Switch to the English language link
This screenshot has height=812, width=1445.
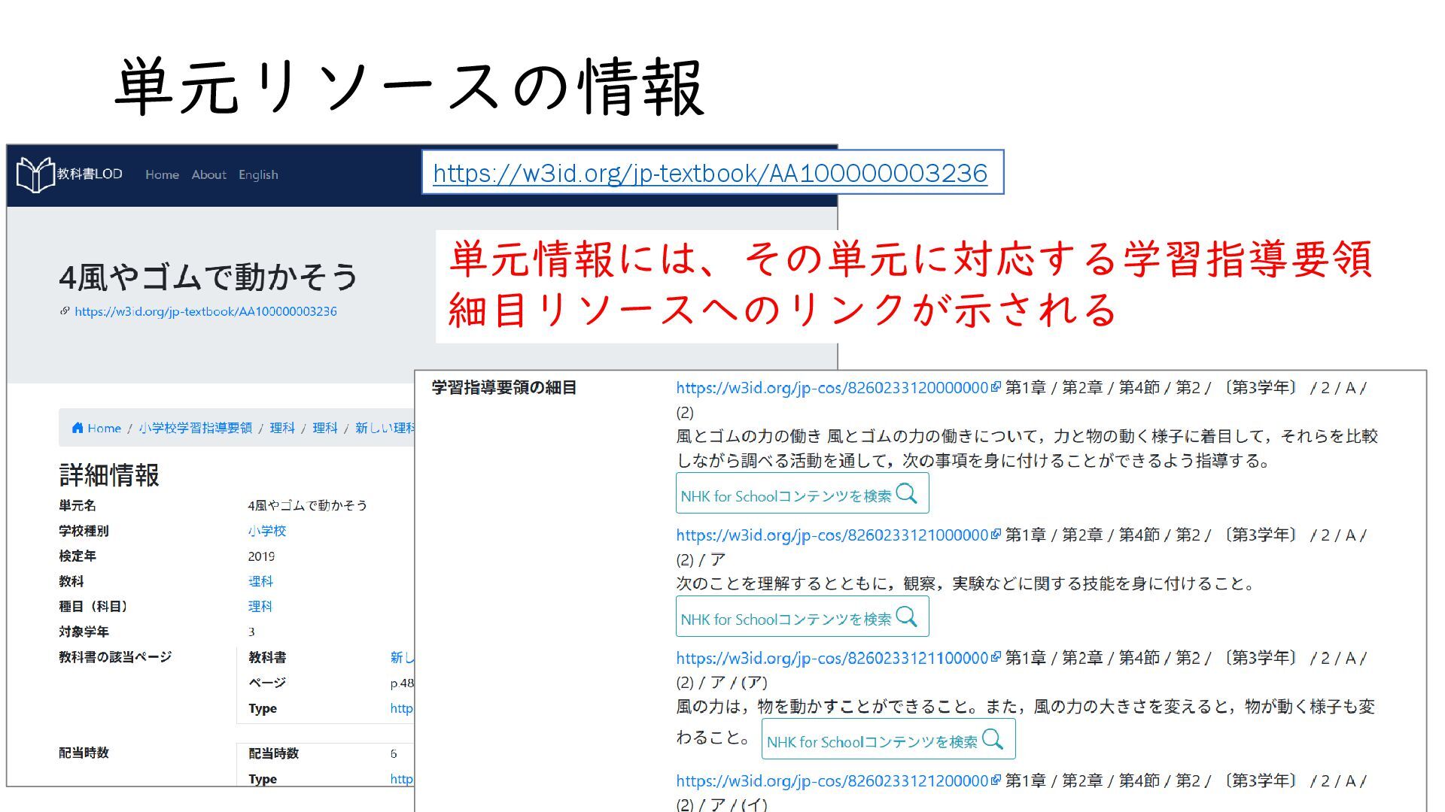258,174
